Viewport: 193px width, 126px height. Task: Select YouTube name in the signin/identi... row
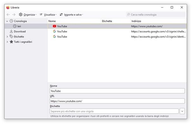tap(62, 37)
